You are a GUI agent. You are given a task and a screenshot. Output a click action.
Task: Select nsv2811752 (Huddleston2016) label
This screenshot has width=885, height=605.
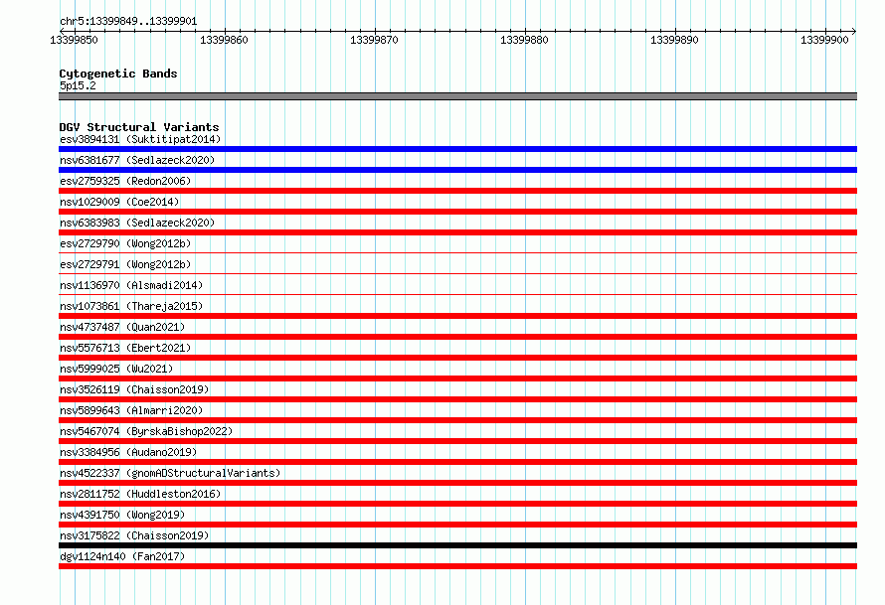[140, 494]
